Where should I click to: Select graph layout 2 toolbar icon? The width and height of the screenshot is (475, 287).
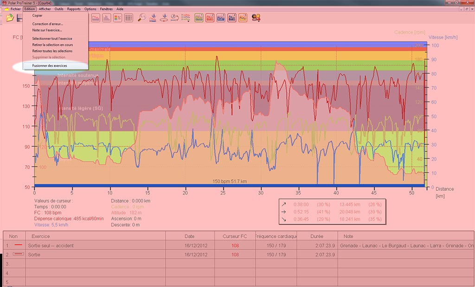click(x=210, y=18)
